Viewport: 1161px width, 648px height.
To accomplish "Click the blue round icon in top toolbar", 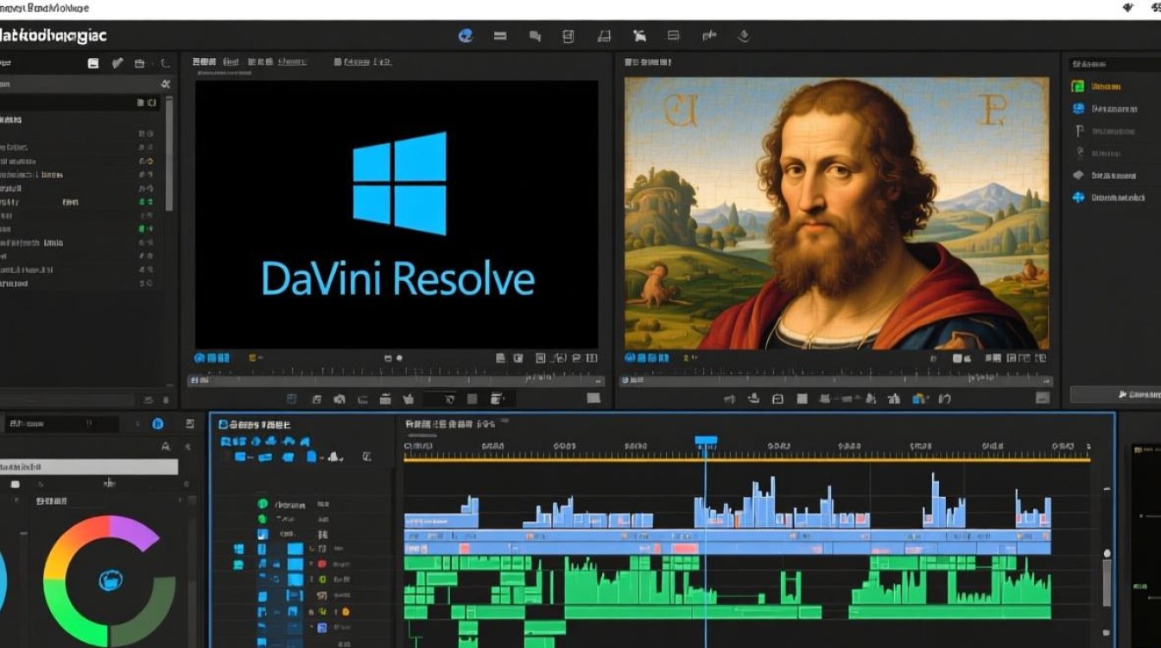I will pos(466,35).
